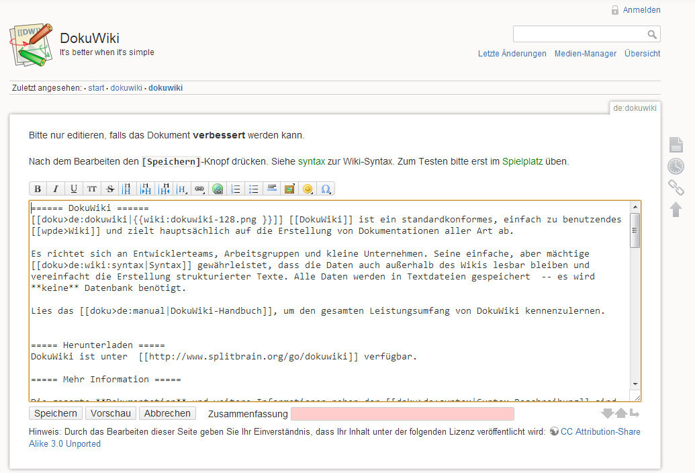This screenshot has height=473, width=695.
Task: Click the 'Mehr Information' heading line
Action: click(x=106, y=380)
